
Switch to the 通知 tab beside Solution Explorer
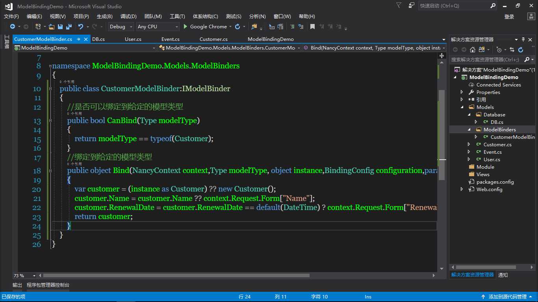coord(503,275)
